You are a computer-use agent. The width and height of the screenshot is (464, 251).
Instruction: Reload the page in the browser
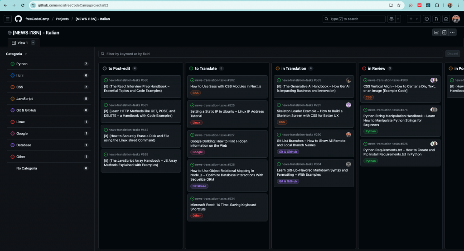tap(23, 5)
